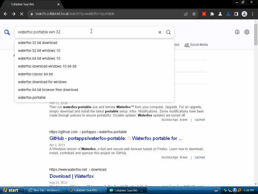This screenshot has height=194, width=258.
Task: Stop loading the page
Action: point(22,14)
